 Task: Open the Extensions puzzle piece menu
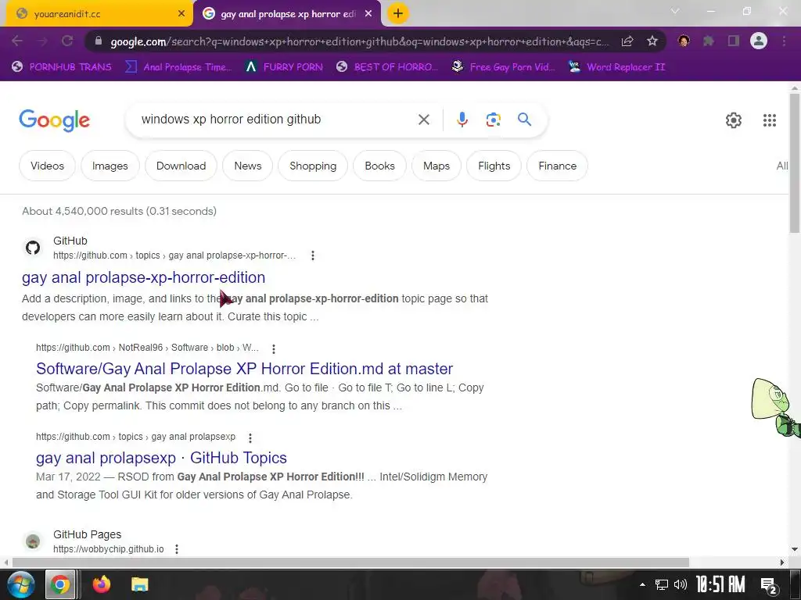[709, 41]
